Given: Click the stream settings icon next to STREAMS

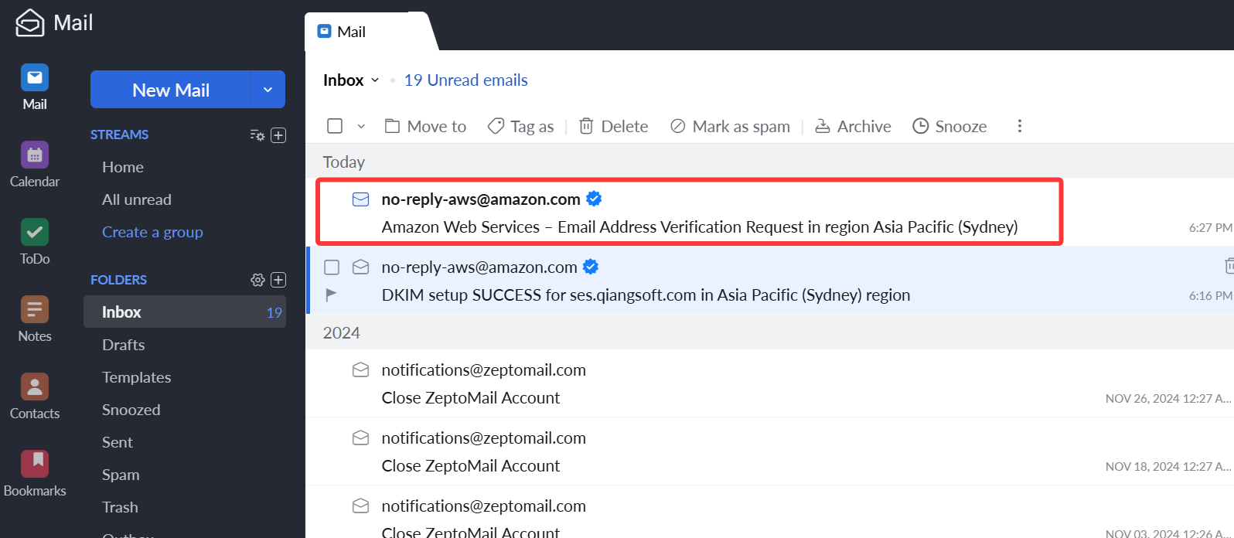Looking at the screenshot, I should (257, 135).
